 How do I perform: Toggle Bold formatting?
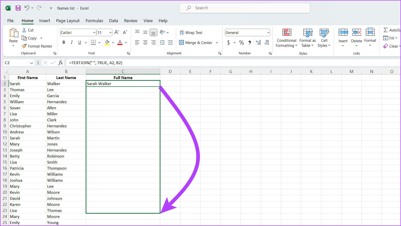pos(64,43)
